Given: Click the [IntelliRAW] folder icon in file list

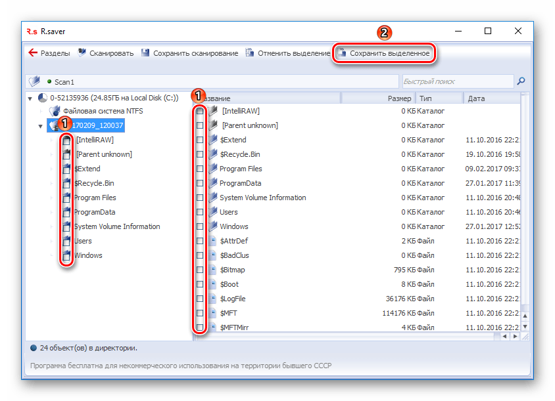Looking at the screenshot, I should (x=212, y=110).
